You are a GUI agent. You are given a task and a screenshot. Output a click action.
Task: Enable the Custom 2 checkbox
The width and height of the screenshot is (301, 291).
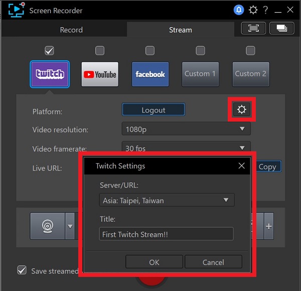tap(250, 51)
